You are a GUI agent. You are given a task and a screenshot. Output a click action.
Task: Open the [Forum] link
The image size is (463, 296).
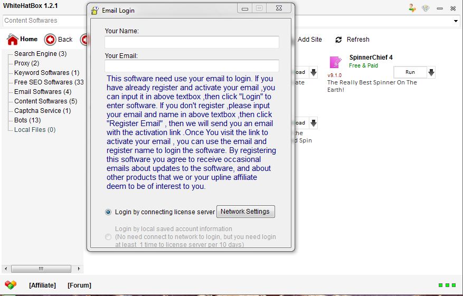pyautogui.click(x=79, y=285)
